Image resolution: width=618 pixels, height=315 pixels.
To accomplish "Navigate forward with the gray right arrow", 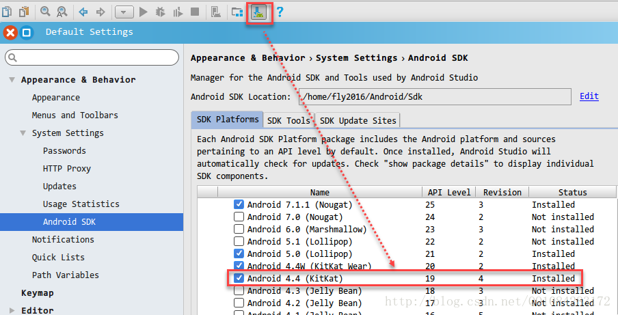I will [100, 12].
